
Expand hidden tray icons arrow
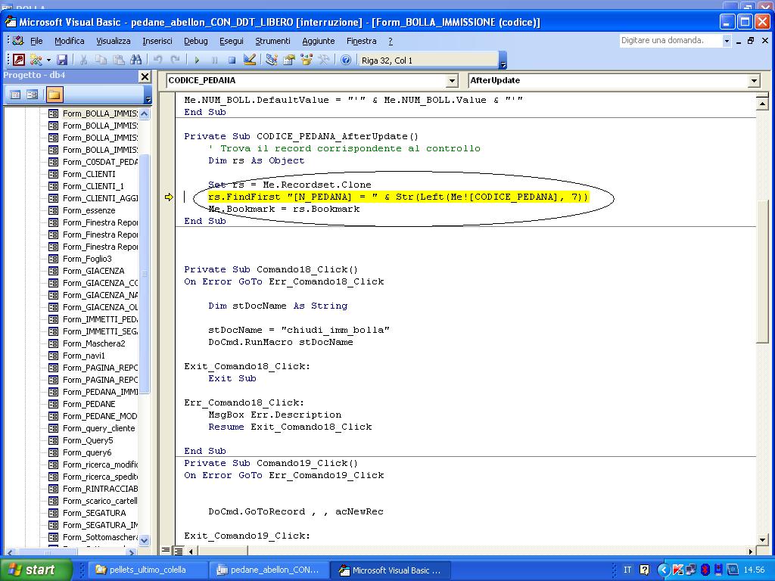point(664,570)
